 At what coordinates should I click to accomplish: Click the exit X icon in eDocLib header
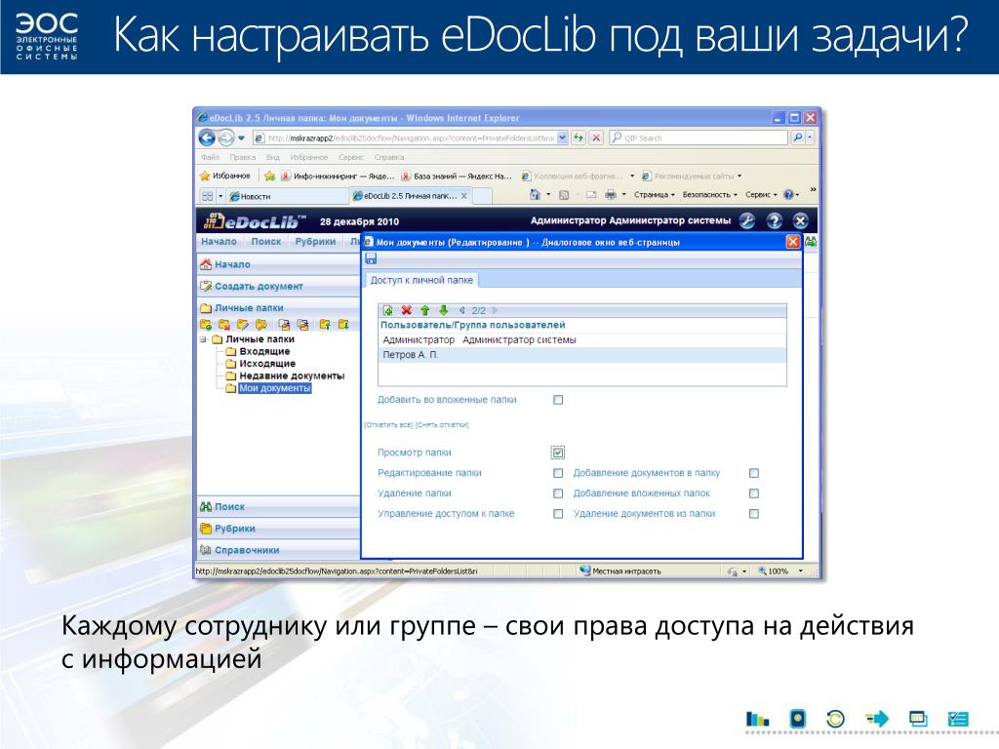coord(801,221)
